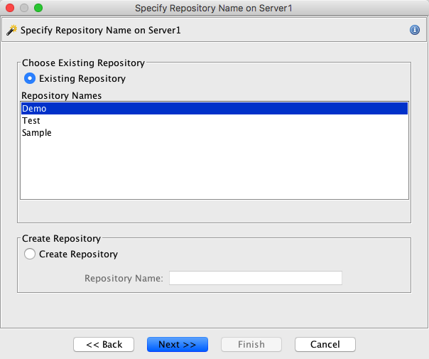
Task: Click the 'Repository Name:' field label
Action: click(x=124, y=278)
